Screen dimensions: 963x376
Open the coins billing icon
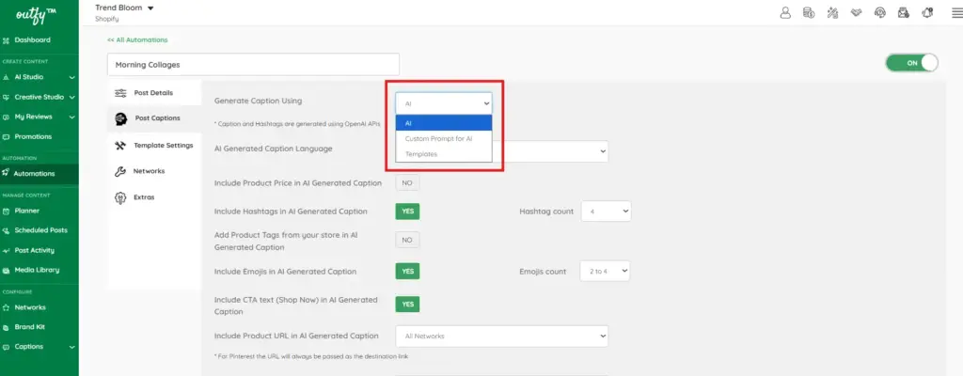[809, 13]
